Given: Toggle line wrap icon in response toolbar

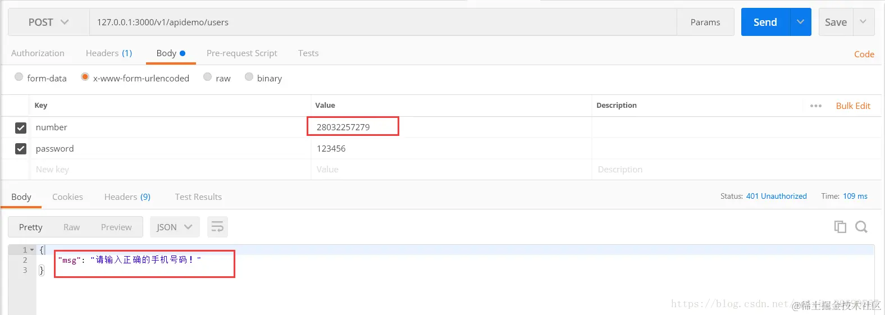Looking at the screenshot, I should pos(217,227).
